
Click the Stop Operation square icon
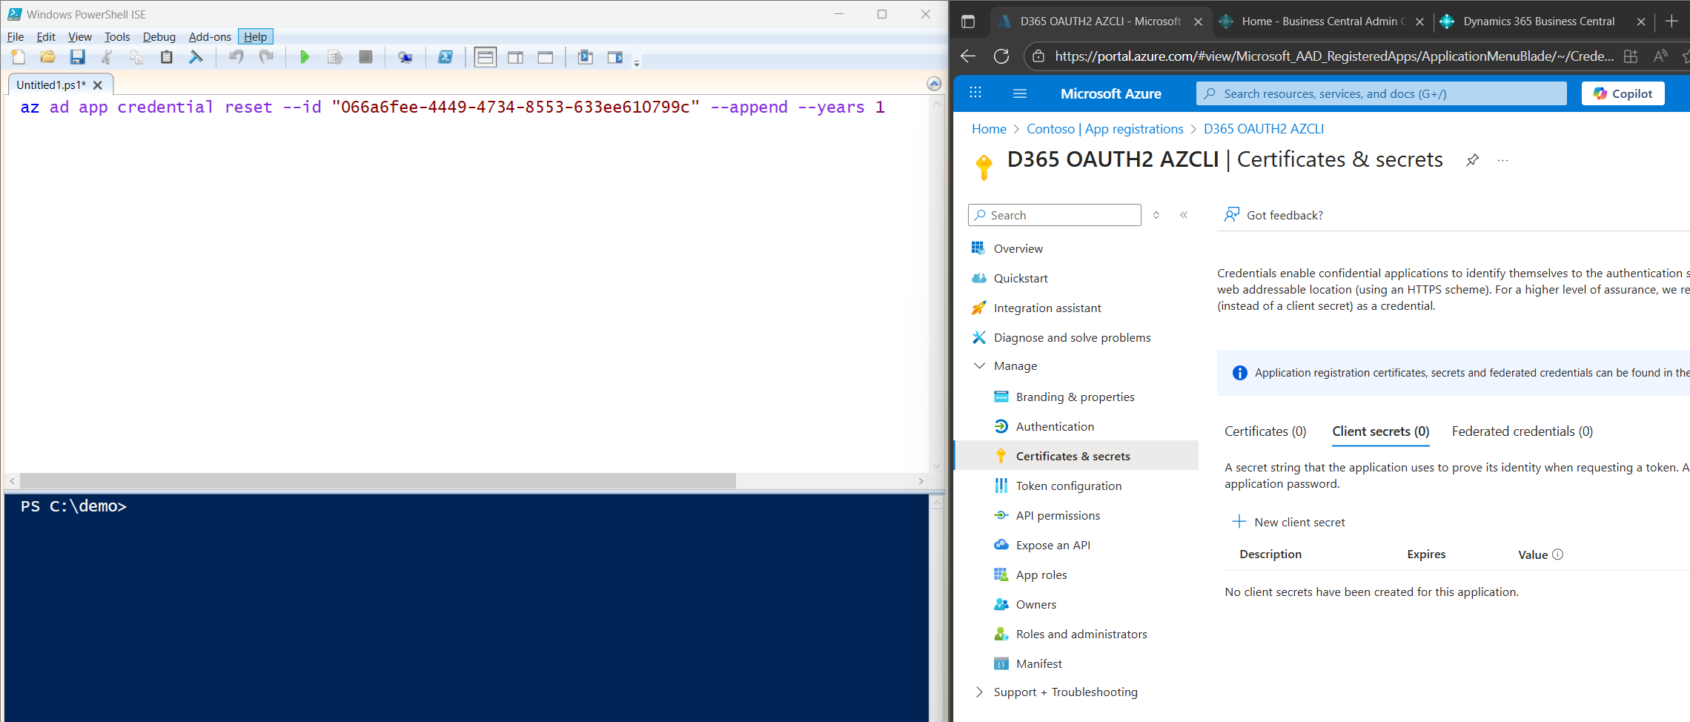point(365,57)
